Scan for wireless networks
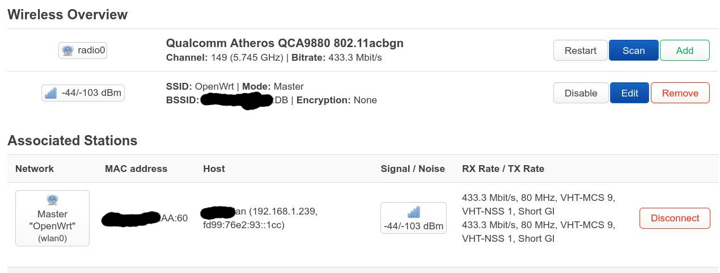Image resolution: width=720 pixels, height=273 pixels. point(633,51)
